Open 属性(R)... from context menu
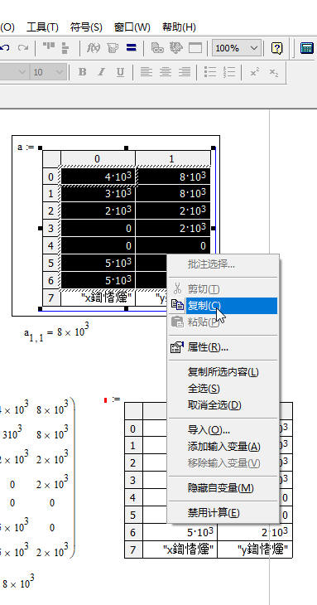The image size is (317, 605). pyautogui.click(x=223, y=347)
